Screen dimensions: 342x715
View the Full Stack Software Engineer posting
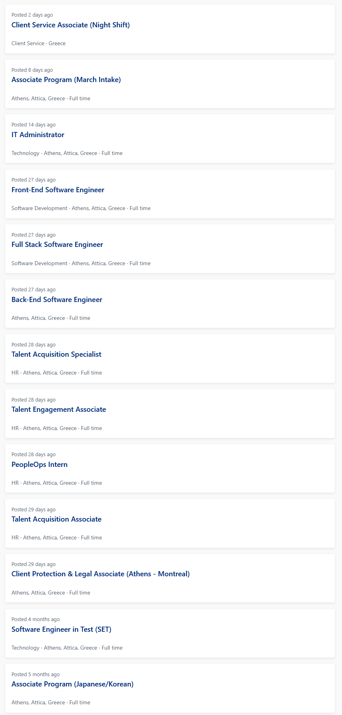point(57,245)
